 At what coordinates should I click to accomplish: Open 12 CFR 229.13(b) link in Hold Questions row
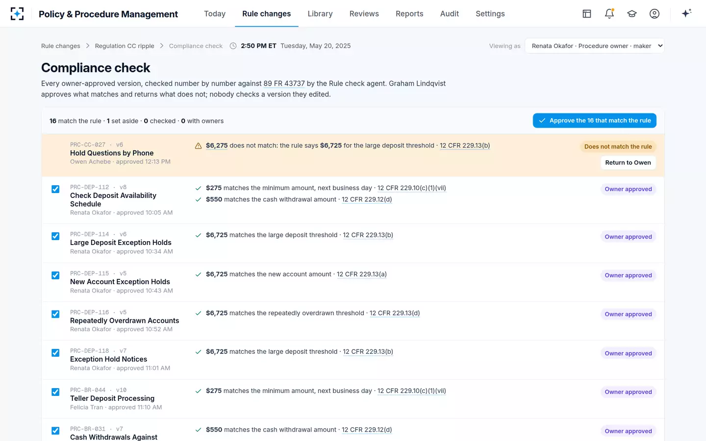465,146
